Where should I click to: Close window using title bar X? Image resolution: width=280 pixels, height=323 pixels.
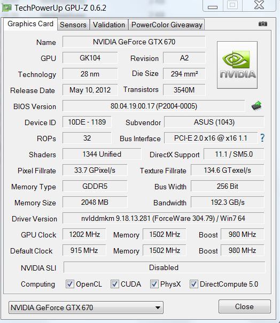pyautogui.click(x=259, y=5)
